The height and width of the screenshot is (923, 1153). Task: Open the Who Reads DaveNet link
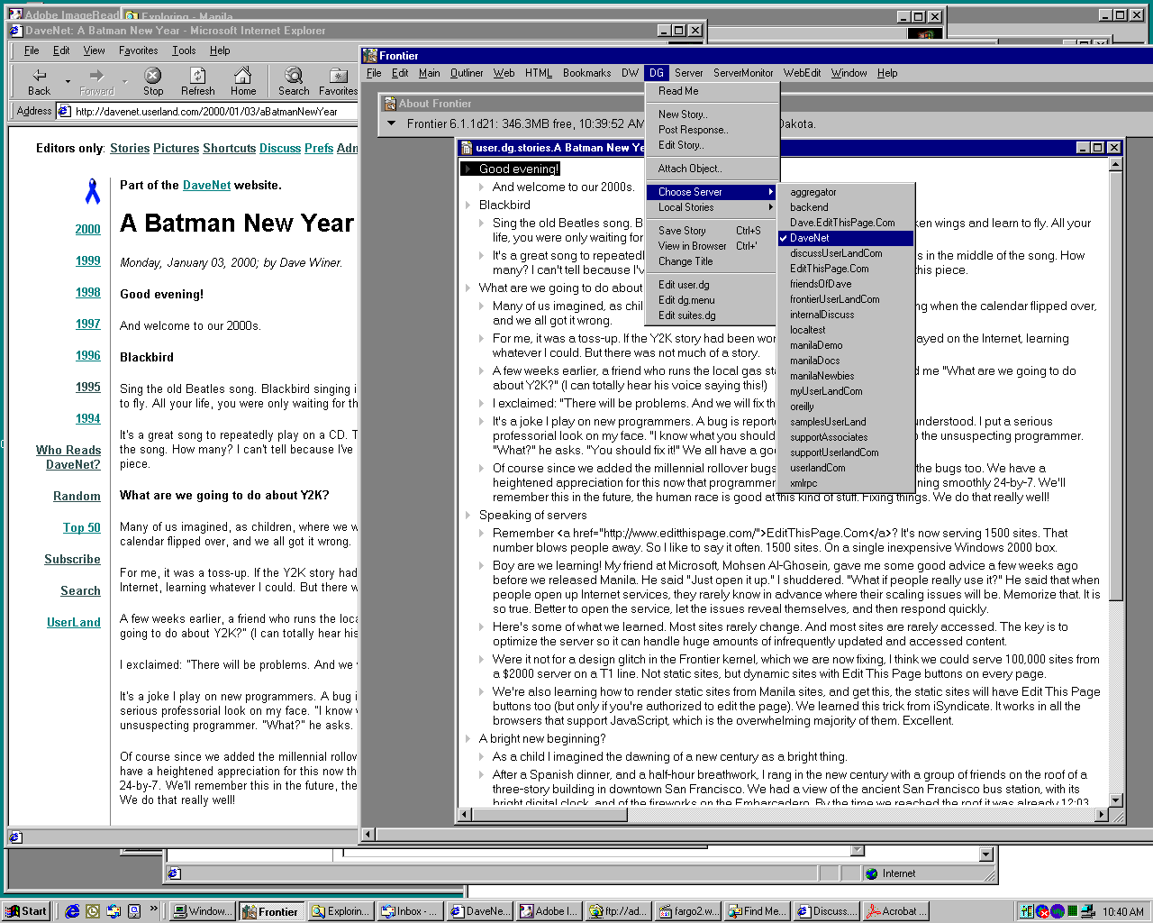tap(68, 457)
